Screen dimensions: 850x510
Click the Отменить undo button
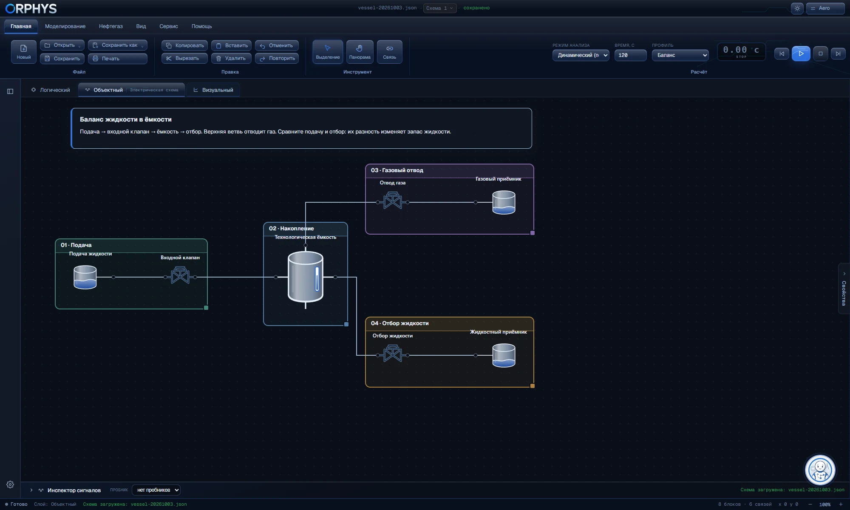click(277, 45)
